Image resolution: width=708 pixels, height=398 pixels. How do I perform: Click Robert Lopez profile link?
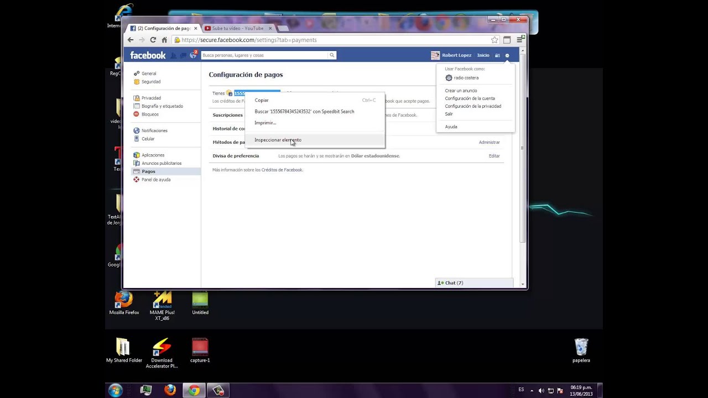[x=456, y=55]
